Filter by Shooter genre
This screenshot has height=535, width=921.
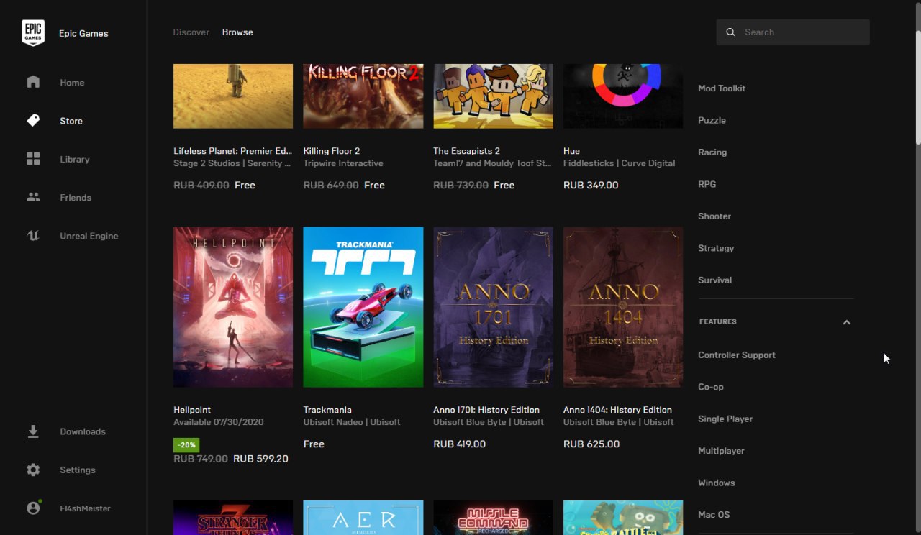(714, 216)
